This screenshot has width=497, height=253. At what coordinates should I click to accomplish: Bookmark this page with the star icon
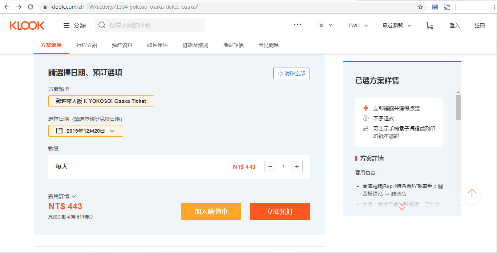point(420,7)
